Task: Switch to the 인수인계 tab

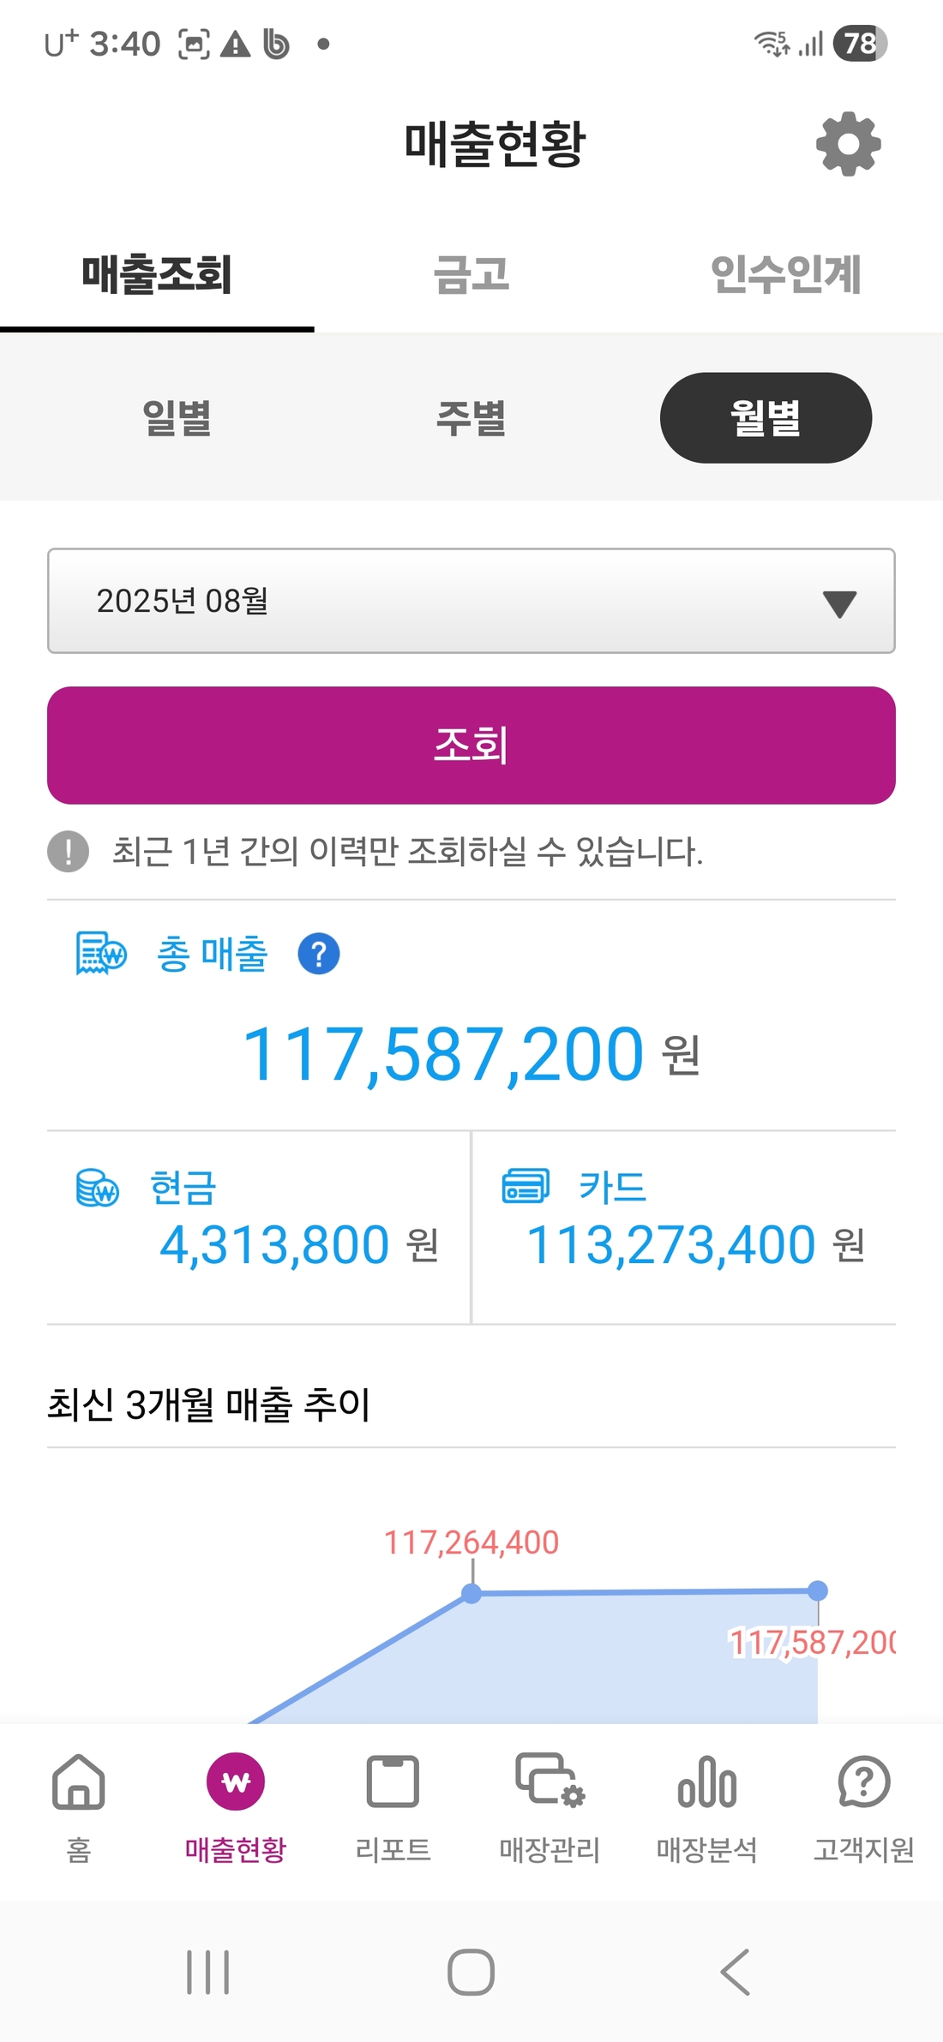Action: pos(785,274)
